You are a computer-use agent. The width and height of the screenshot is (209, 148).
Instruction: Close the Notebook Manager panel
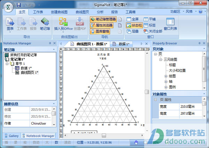pyautogui.click(x=55, y=43)
